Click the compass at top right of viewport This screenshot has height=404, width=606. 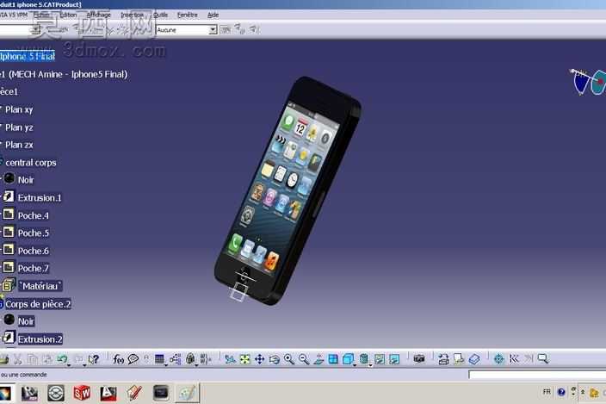click(588, 82)
